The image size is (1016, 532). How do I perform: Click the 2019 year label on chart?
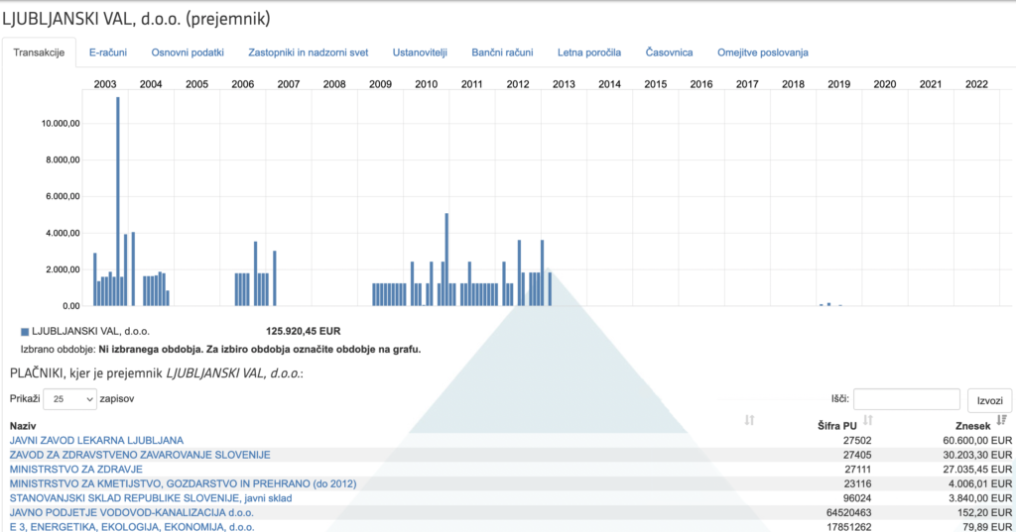839,84
